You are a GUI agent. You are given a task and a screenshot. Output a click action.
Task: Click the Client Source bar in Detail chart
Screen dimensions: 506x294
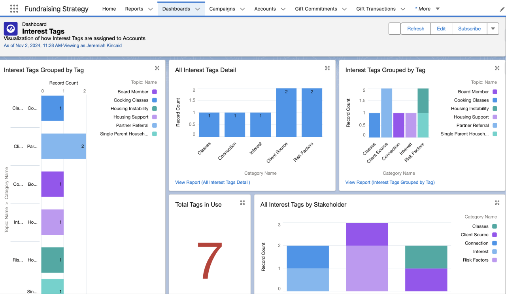pos(286,113)
